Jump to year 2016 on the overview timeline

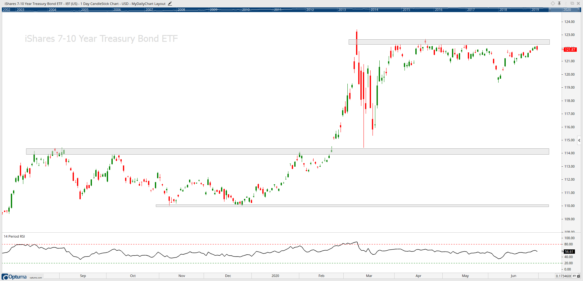click(x=439, y=10)
